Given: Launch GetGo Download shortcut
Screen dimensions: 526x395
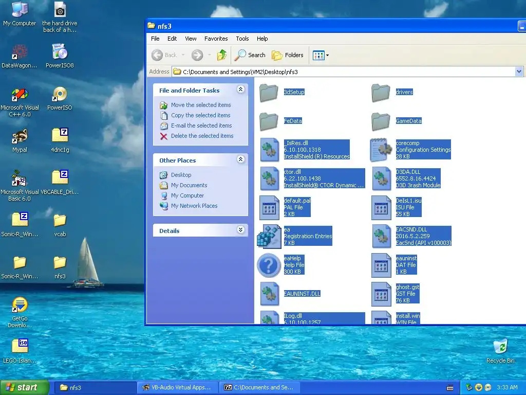Looking at the screenshot, I should (x=20, y=312).
